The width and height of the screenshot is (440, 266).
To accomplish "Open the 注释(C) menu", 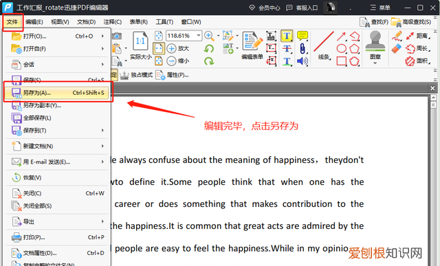I will tap(112, 22).
